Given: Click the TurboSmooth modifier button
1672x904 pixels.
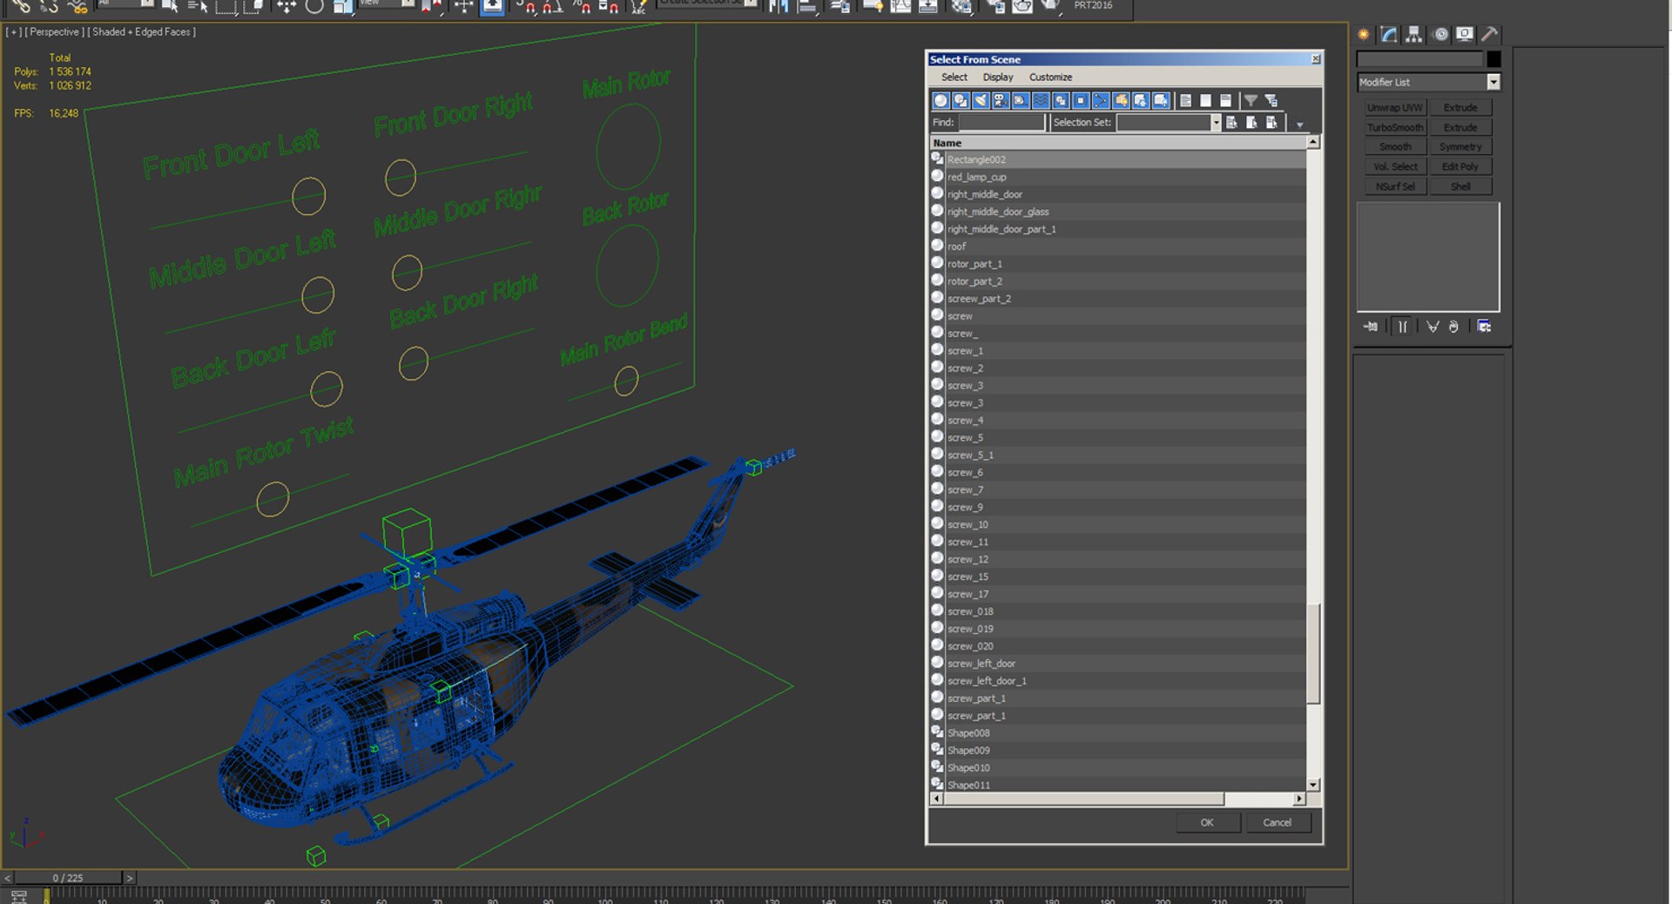Looking at the screenshot, I should tap(1395, 127).
